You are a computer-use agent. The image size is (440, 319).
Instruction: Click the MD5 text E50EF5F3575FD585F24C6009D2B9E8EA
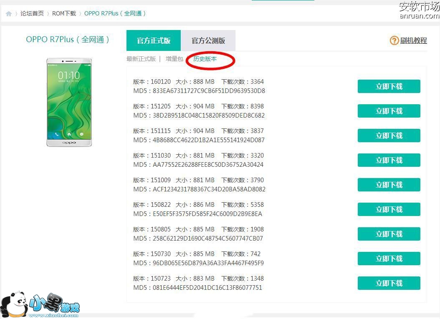pyautogui.click(x=207, y=214)
